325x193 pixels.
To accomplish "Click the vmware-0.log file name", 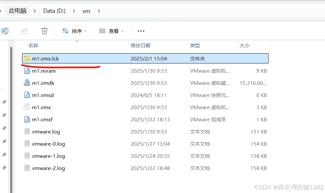I will click(x=48, y=144).
